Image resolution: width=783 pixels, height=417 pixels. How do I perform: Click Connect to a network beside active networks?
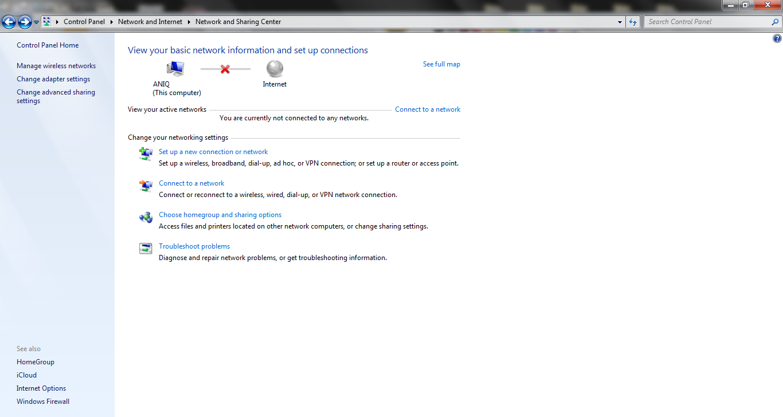(428, 109)
